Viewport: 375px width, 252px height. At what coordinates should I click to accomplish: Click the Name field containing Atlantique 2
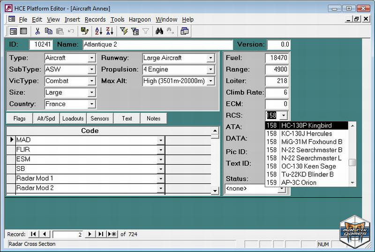point(157,45)
